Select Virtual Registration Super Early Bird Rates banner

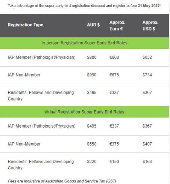(x=84, y=112)
